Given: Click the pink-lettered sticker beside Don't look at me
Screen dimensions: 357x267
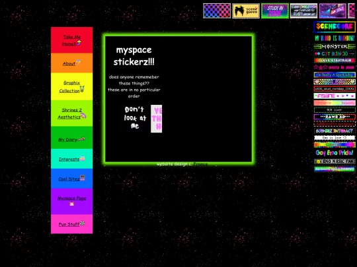Looking at the screenshot, I should (157, 119).
